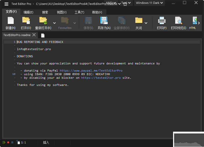Open Print Preview (打印预览)
204x147 pixels.
coord(178,21)
